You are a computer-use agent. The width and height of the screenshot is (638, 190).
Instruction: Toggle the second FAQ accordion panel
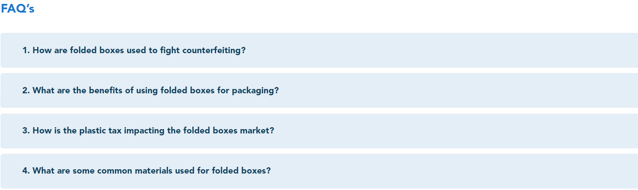pos(319,90)
